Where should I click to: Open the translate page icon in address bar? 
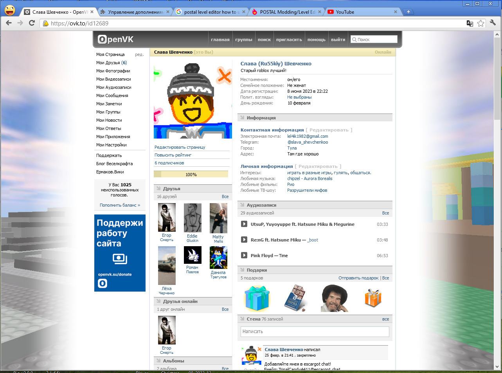coord(470,23)
